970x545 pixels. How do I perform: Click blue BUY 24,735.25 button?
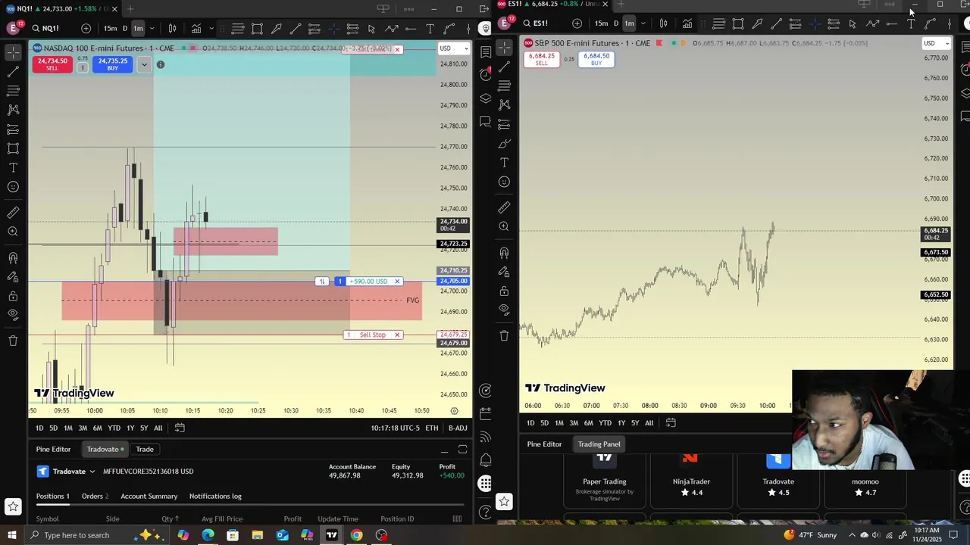point(112,64)
